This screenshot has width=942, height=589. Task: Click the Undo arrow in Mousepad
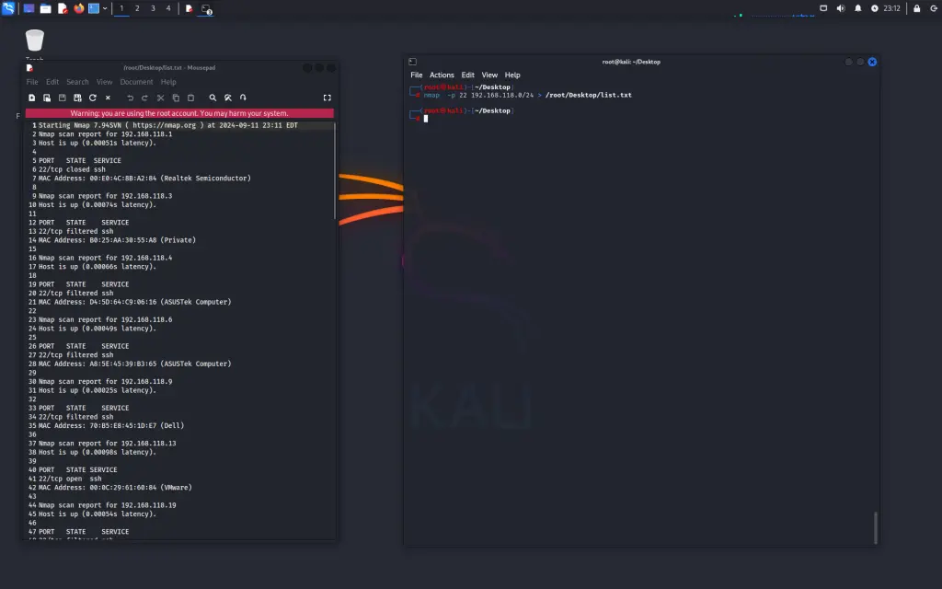tap(131, 98)
